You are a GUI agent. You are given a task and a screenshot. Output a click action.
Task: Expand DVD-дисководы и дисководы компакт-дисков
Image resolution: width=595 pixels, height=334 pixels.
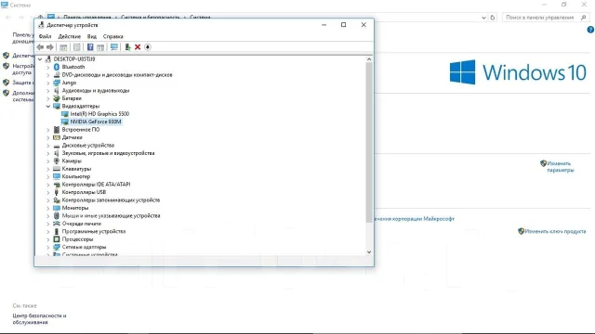[48, 75]
